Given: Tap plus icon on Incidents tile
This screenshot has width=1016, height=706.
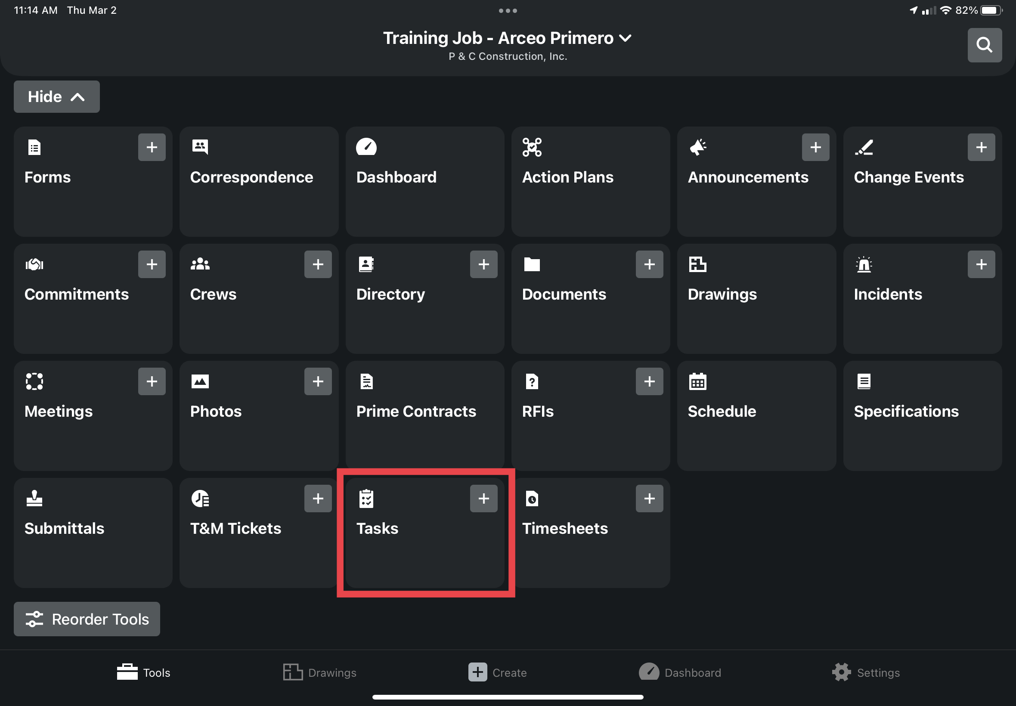Looking at the screenshot, I should [981, 264].
